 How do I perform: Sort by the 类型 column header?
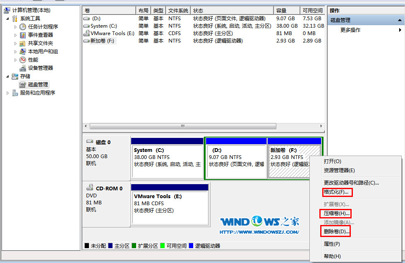(x=158, y=11)
